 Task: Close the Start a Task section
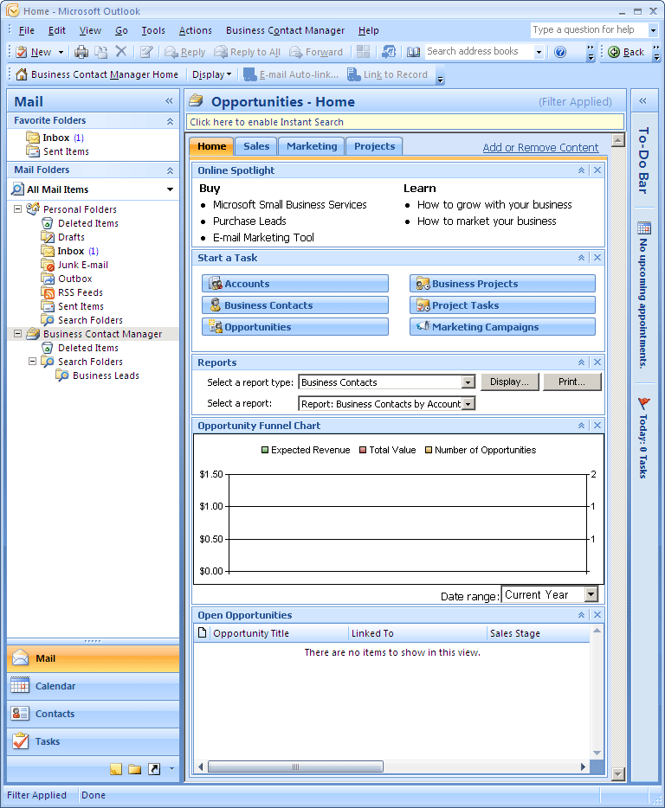coord(597,258)
